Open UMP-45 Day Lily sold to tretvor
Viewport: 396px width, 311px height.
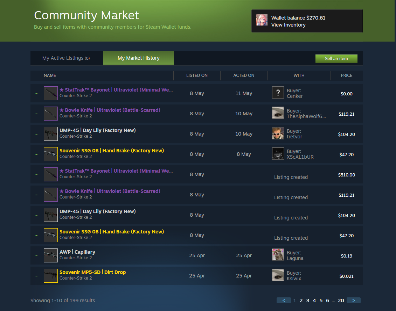[x=97, y=130]
